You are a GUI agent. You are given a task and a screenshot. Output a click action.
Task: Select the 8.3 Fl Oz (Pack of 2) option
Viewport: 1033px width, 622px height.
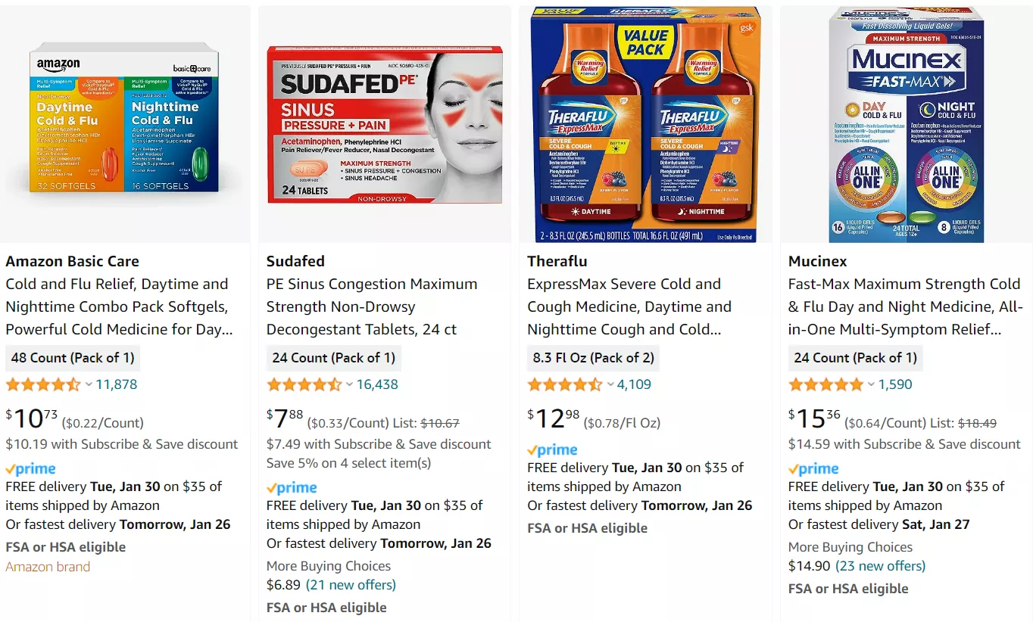click(594, 358)
